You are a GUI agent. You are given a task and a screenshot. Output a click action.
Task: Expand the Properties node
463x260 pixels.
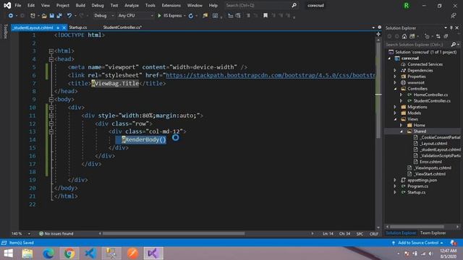[x=395, y=77]
